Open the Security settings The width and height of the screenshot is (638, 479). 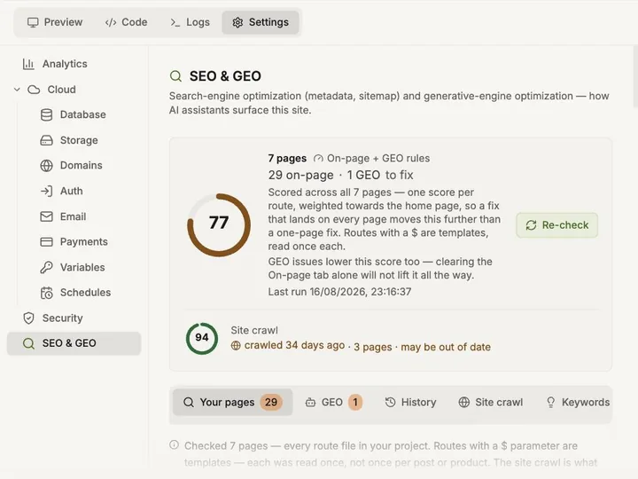point(62,318)
